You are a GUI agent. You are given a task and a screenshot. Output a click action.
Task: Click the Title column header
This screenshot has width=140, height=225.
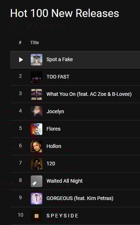coord(35,43)
